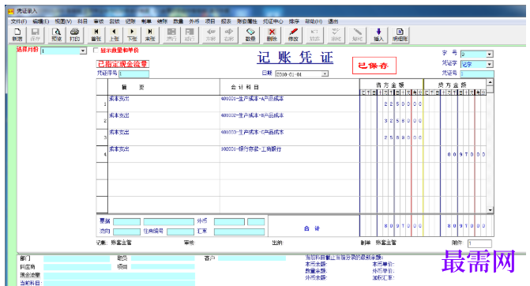
Task: Click the 汇率 input field
Action: 239,232
